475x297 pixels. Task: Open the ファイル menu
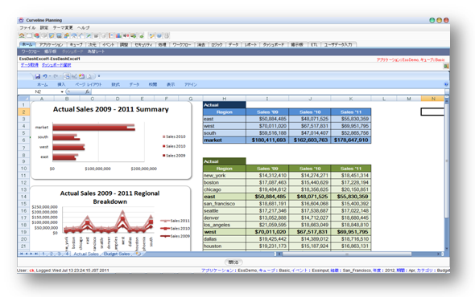click(27, 27)
